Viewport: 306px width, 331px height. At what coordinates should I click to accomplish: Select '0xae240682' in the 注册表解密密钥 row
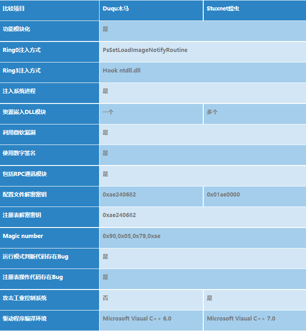(x=119, y=215)
